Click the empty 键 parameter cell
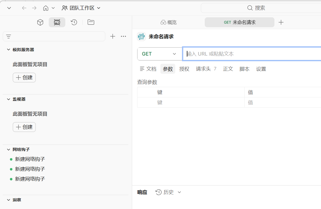 (191, 102)
